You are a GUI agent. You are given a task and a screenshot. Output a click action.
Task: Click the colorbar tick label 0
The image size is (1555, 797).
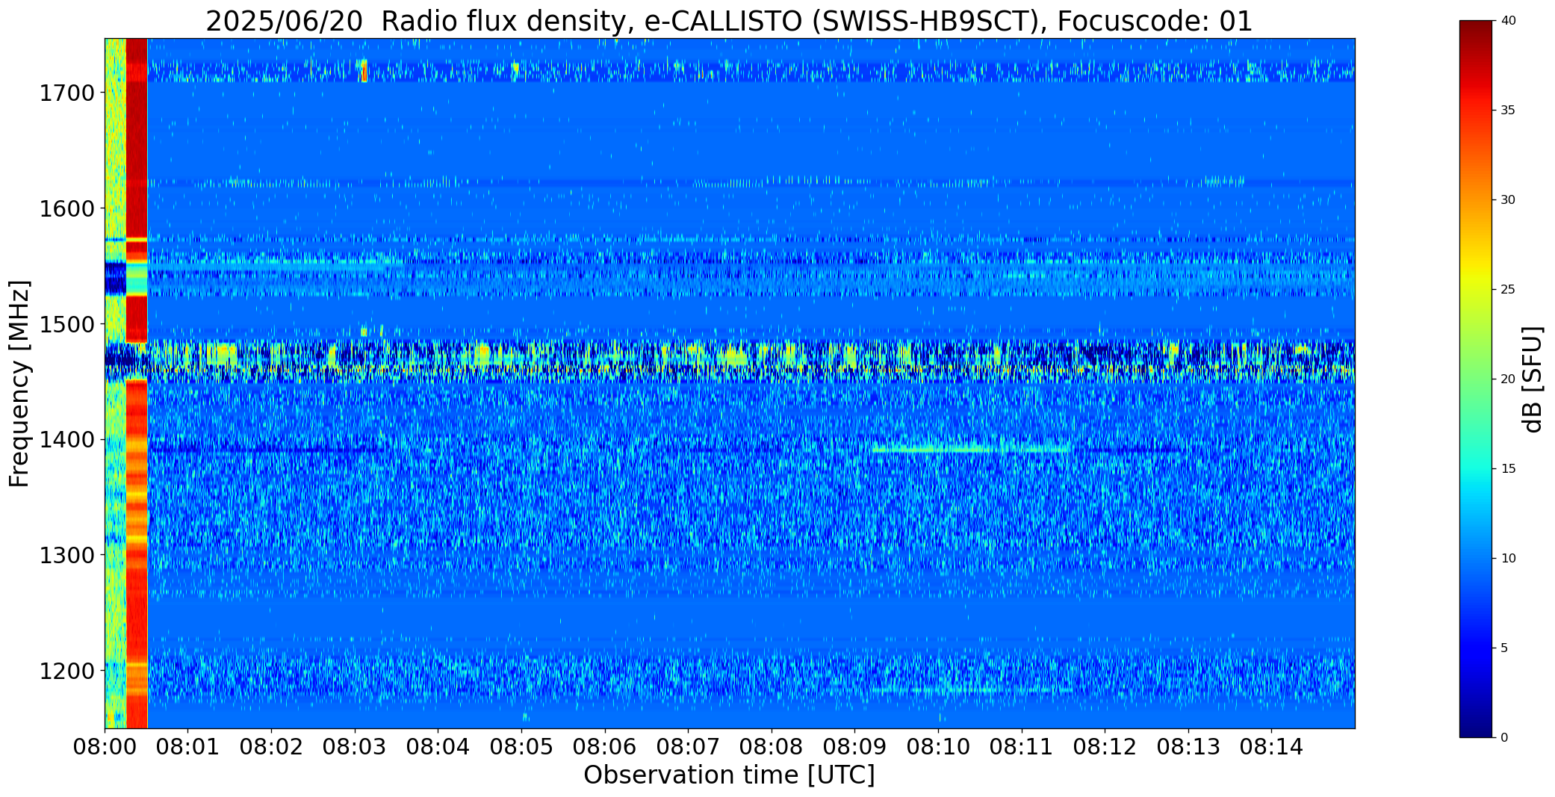click(x=1504, y=738)
